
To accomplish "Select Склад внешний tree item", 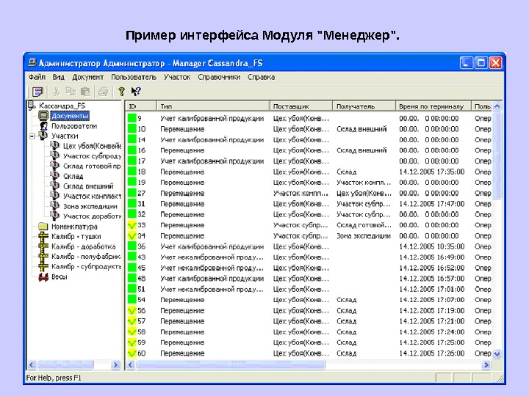I will click(88, 186).
